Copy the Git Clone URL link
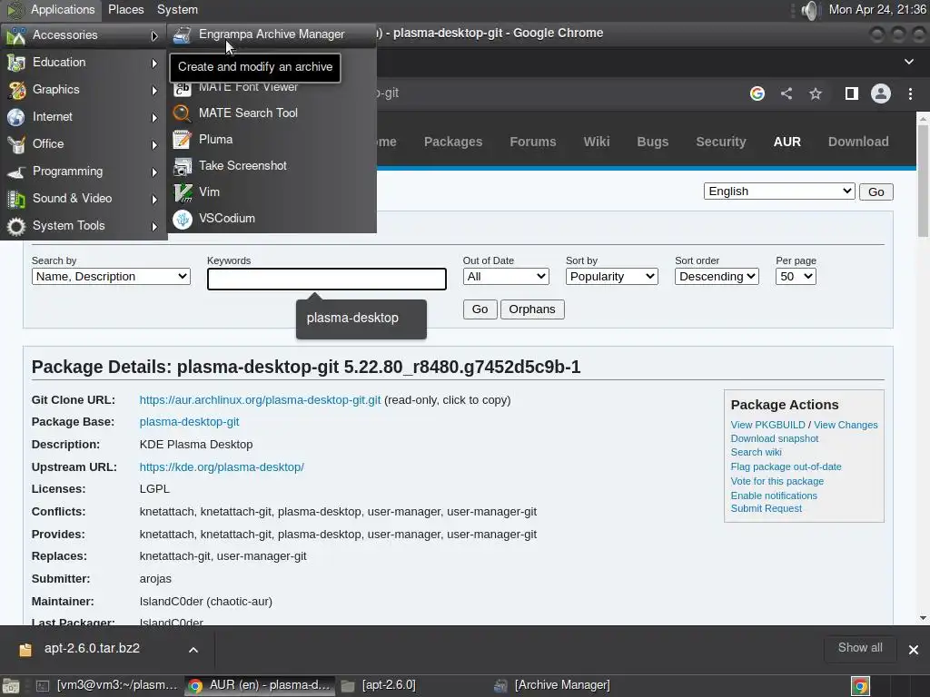This screenshot has width=930, height=697. 260,400
